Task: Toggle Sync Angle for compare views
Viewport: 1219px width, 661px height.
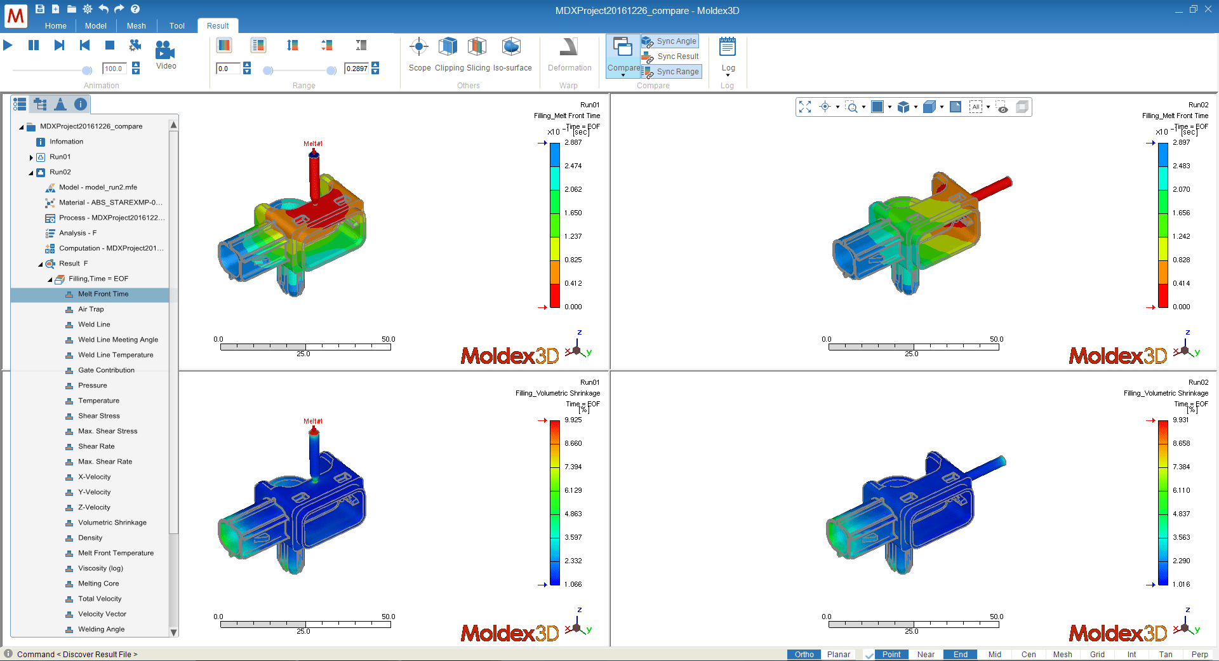Action: (670, 41)
